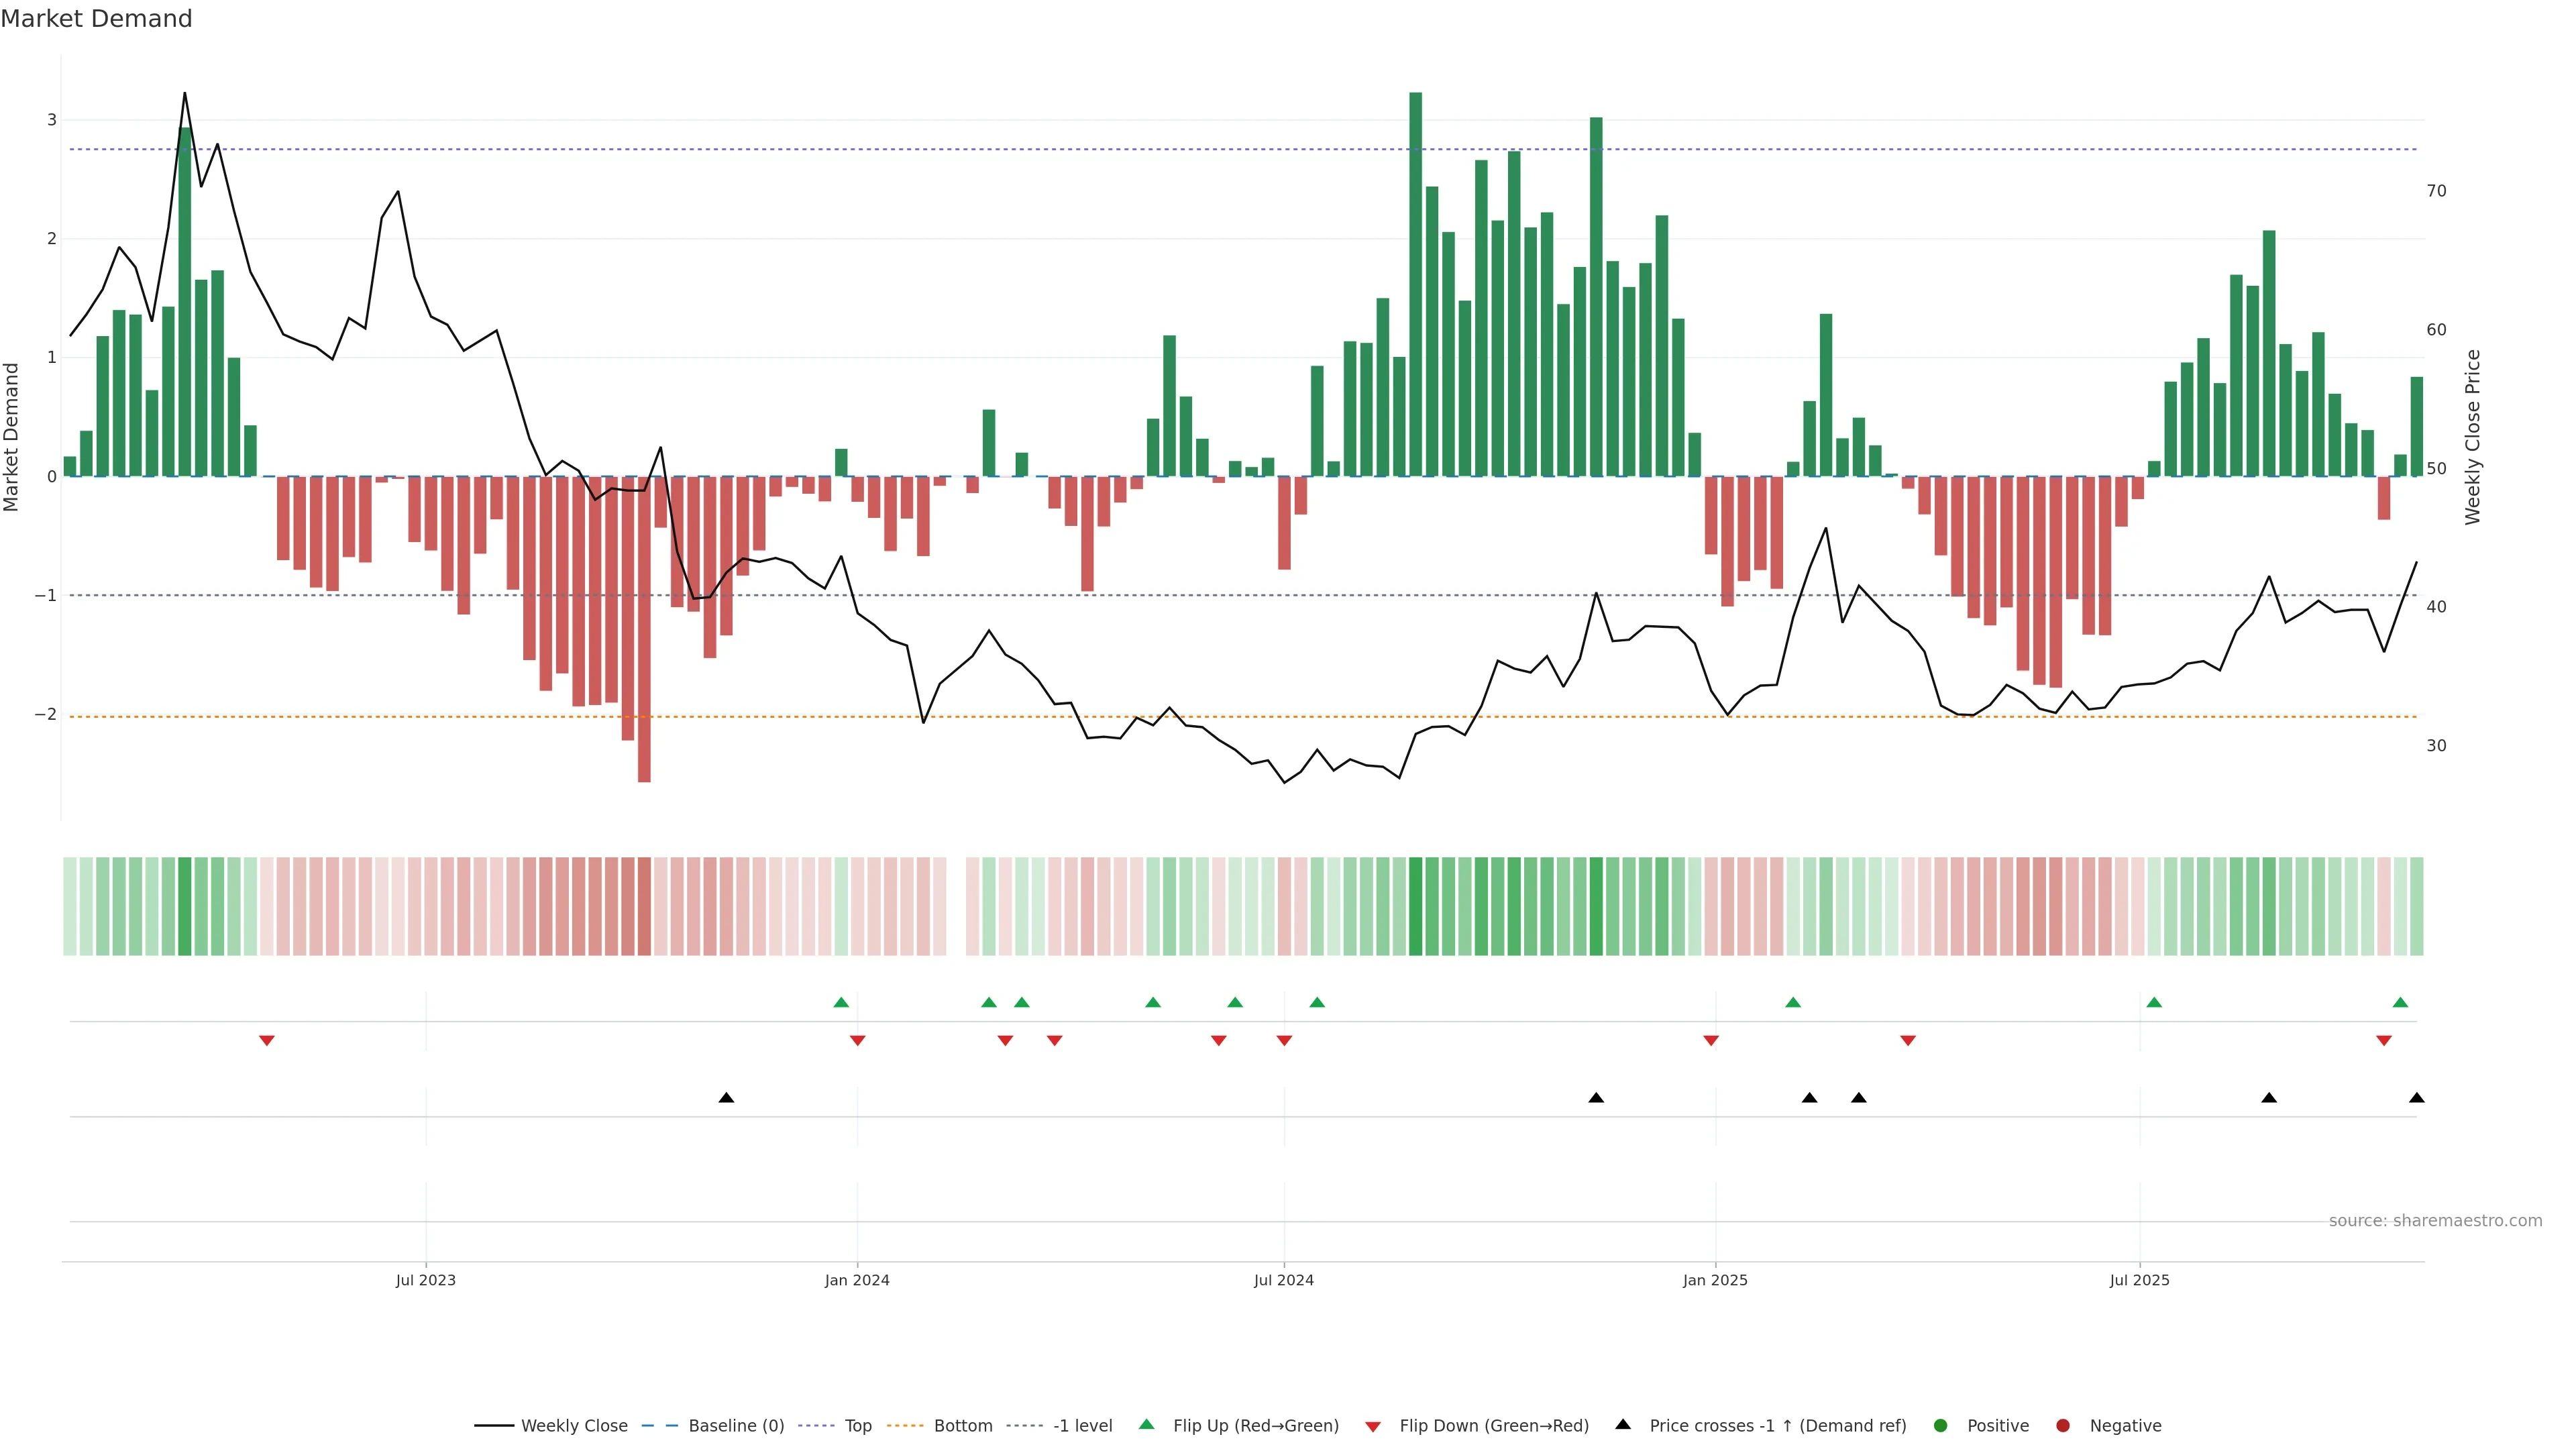
Task: Click the source: sharemaestro.com text
Action: [x=2435, y=1221]
